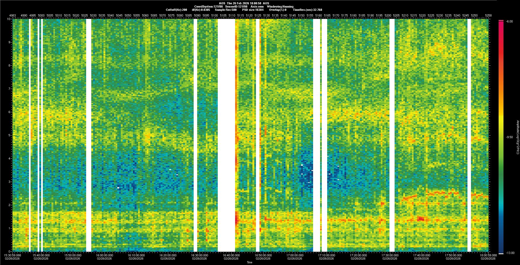Screen dimensions: 520x265
Task: Click the Time axis title below plot
Action: (x=249, y=262)
